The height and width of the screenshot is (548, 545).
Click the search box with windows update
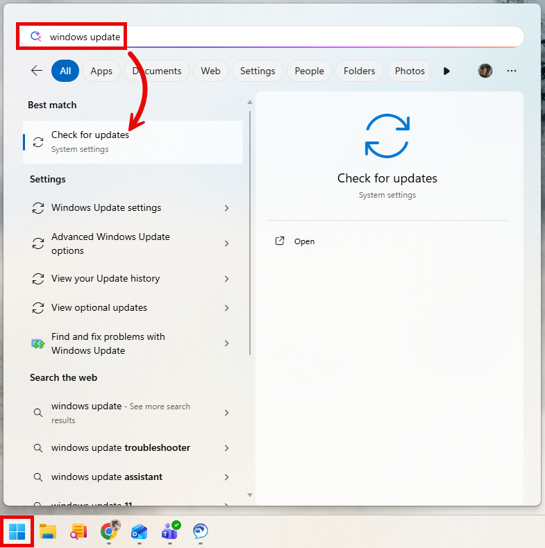pos(278,37)
